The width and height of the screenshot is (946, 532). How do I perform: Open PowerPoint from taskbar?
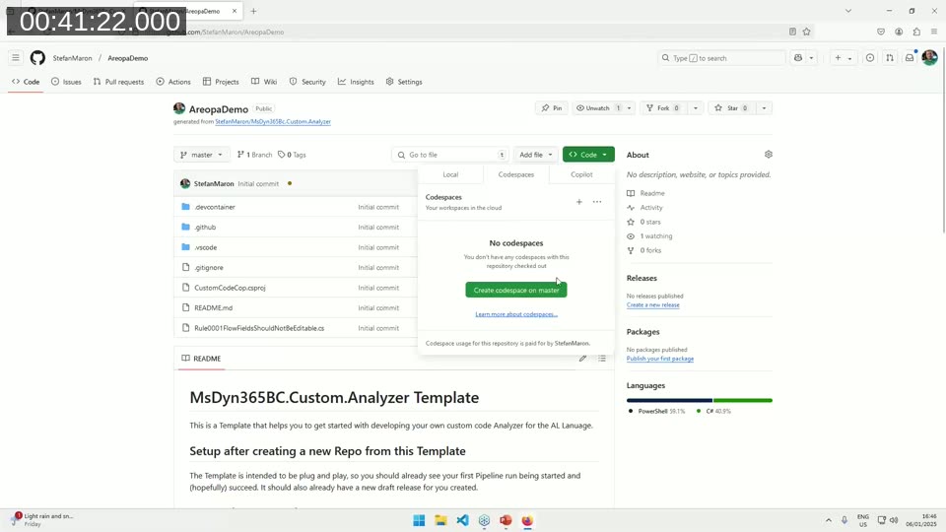point(506,520)
